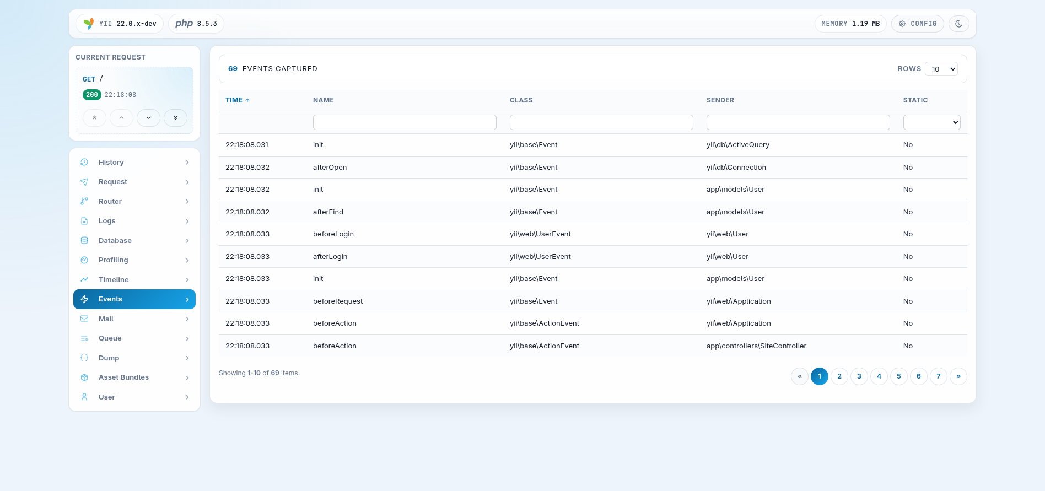The image size is (1045, 491).
Task: Click the next page » button
Action: coord(958,376)
